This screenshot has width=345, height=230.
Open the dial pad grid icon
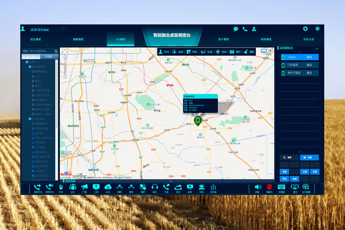pyautogui.click(x=213, y=187)
